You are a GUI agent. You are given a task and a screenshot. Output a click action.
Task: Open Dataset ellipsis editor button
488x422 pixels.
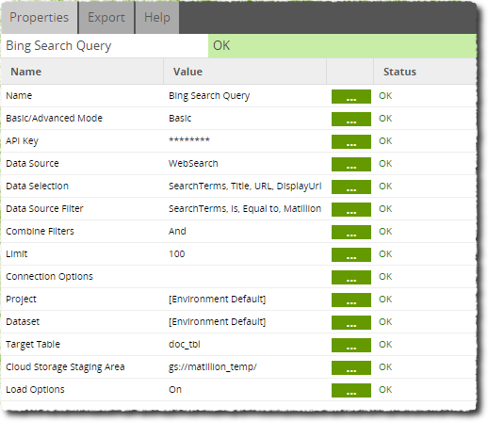(351, 322)
